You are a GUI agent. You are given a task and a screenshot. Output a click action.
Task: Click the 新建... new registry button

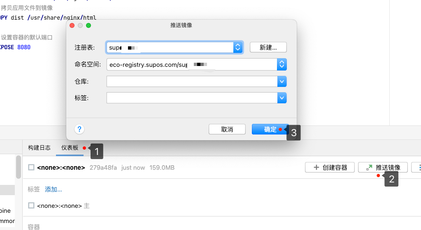tap(268, 48)
